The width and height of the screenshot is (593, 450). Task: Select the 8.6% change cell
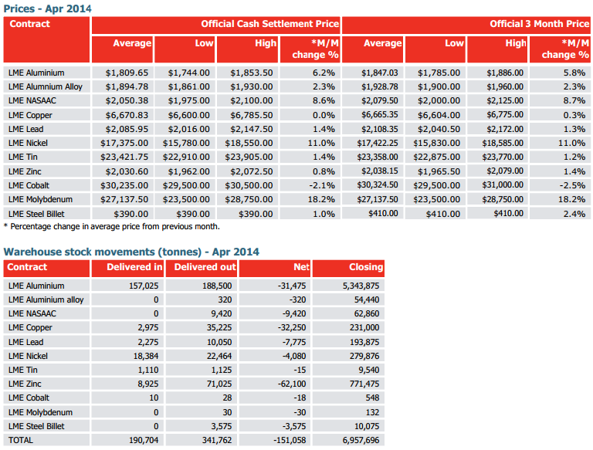324,100
